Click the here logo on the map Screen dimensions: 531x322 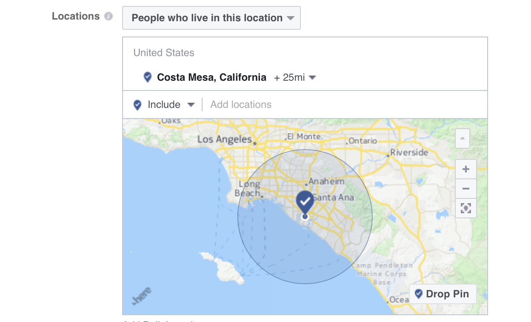click(142, 296)
